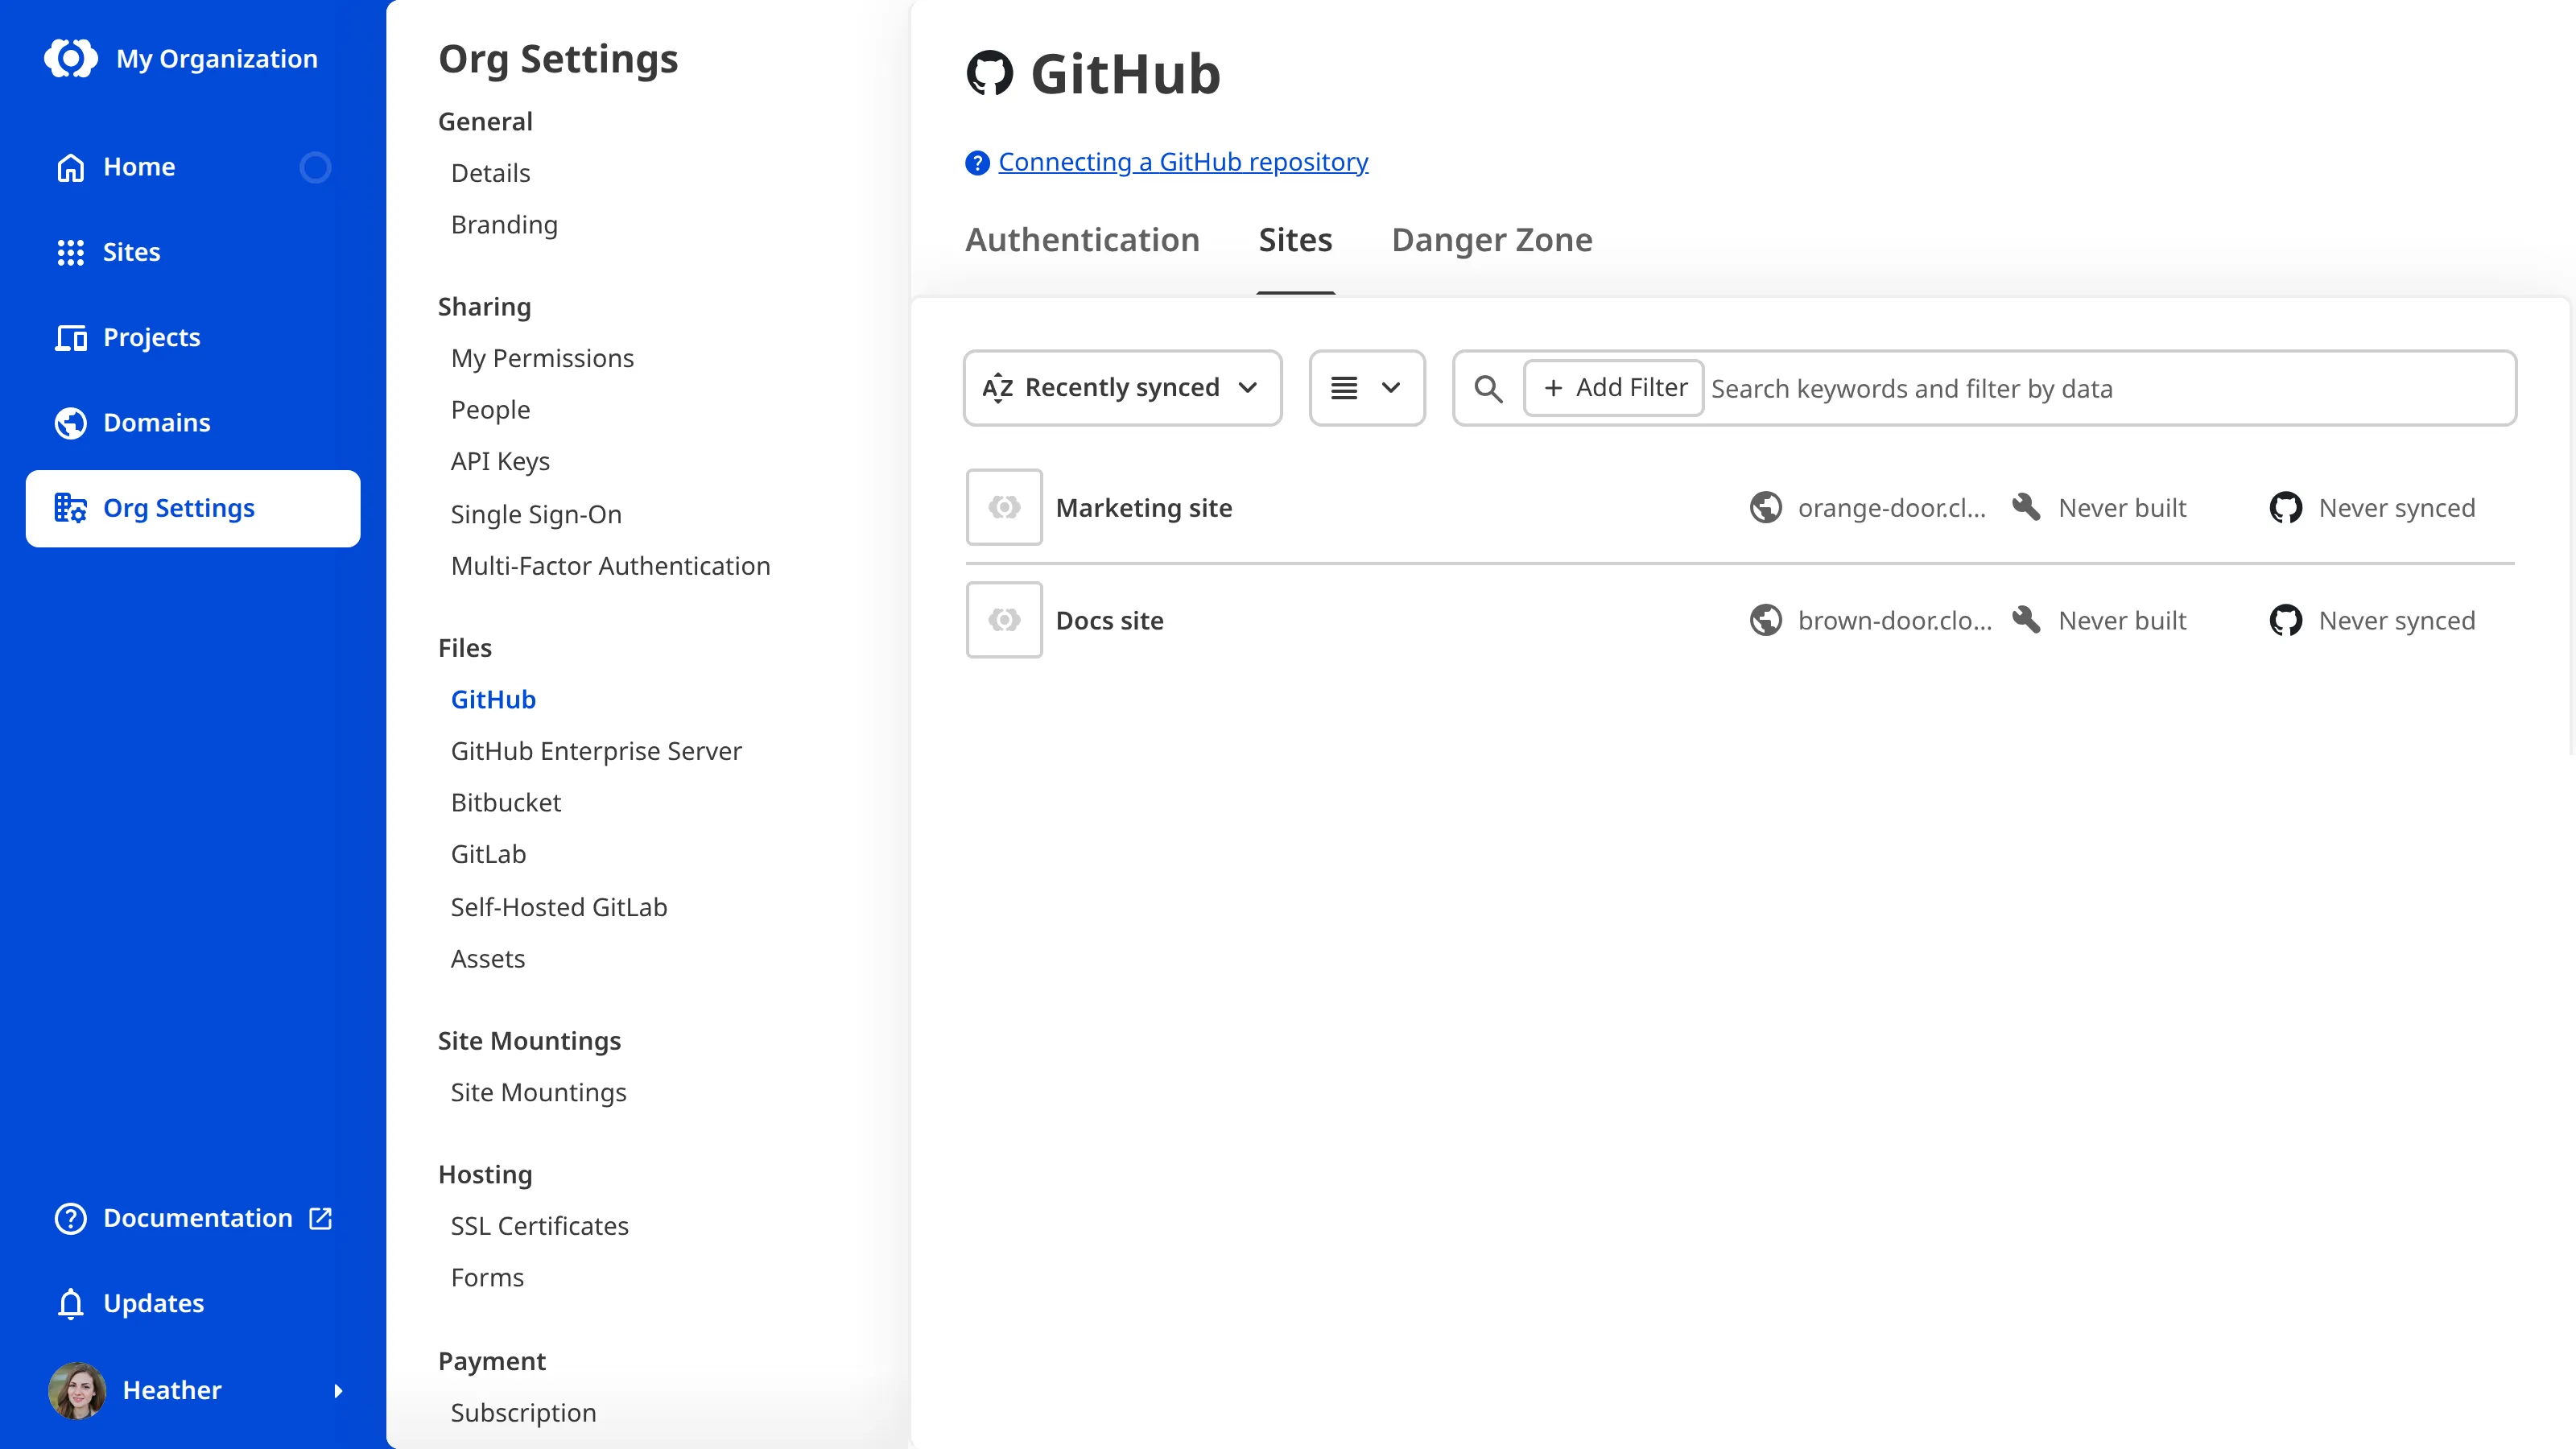
Task: Click the external link icon beside Documentation
Action: (320, 1218)
